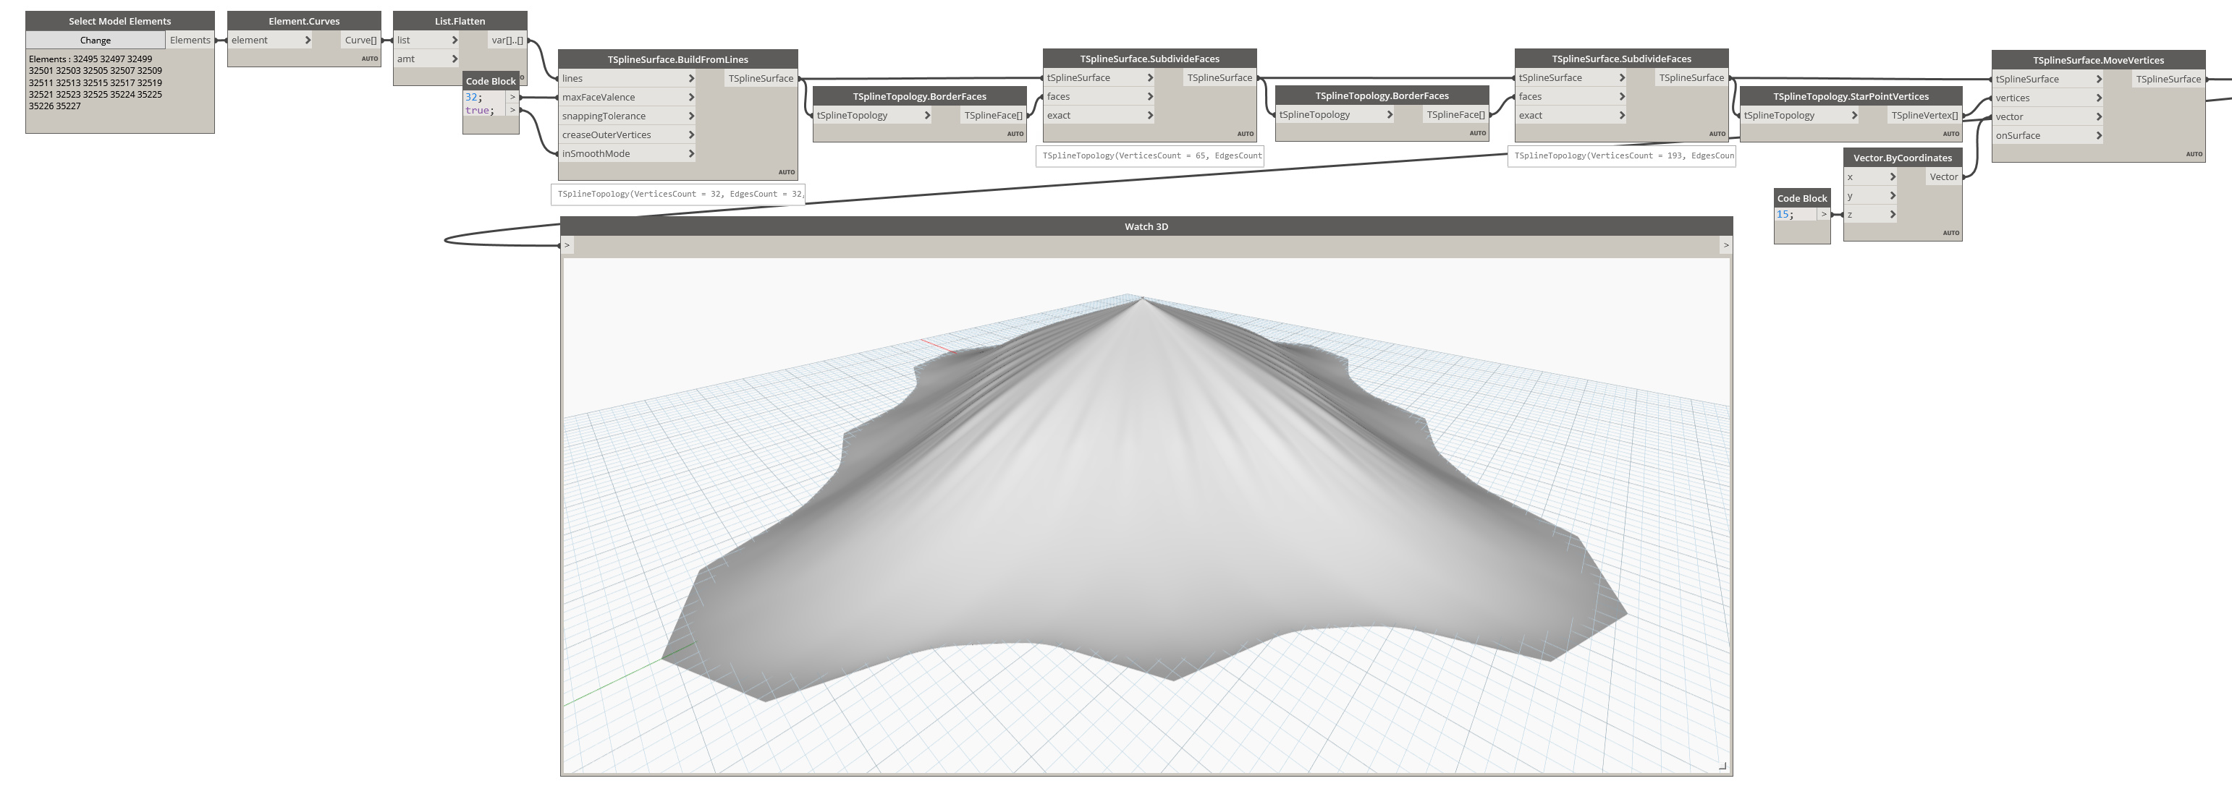The width and height of the screenshot is (2232, 807).
Task: Click the 'amt' input chevron on List.Flatten
Action: pyautogui.click(x=454, y=59)
